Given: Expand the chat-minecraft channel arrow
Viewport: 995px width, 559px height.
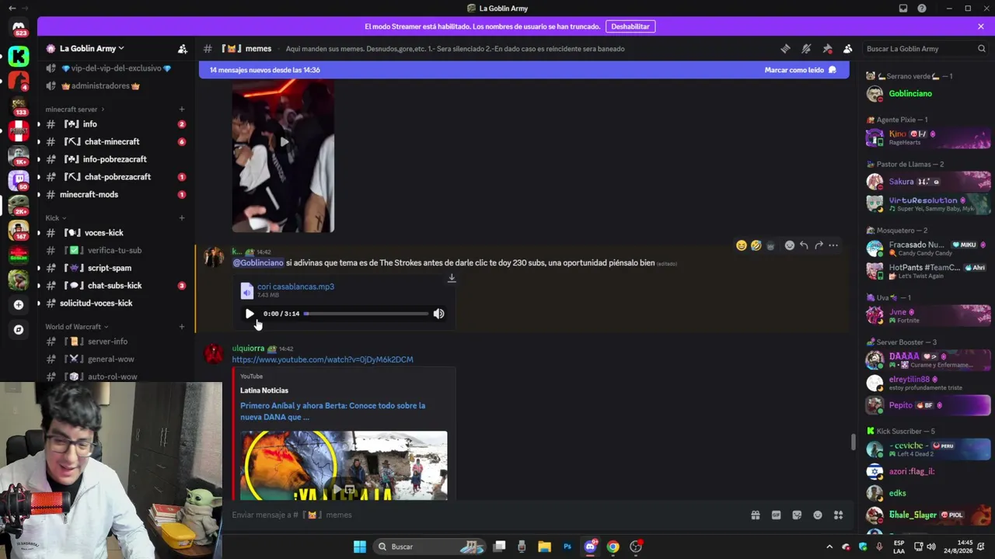Looking at the screenshot, I should (x=38, y=142).
